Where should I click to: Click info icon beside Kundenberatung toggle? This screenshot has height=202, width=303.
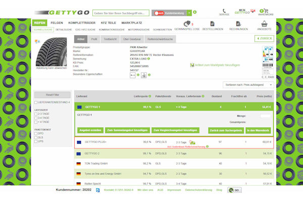tap(195, 12)
